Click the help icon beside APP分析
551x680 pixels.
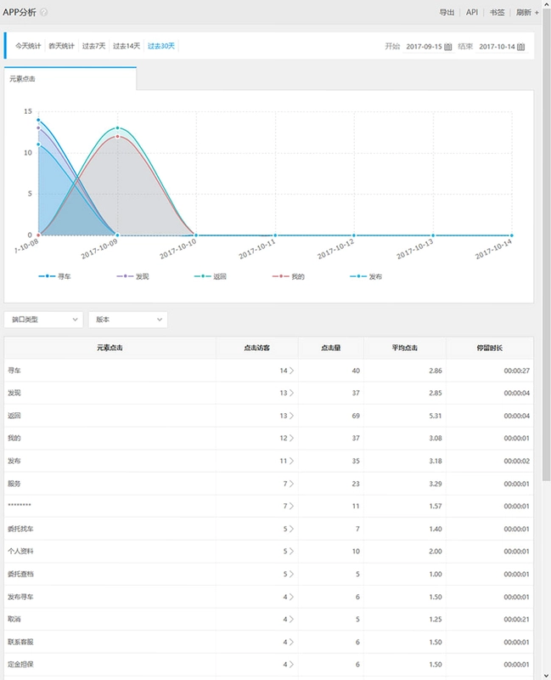[44, 12]
